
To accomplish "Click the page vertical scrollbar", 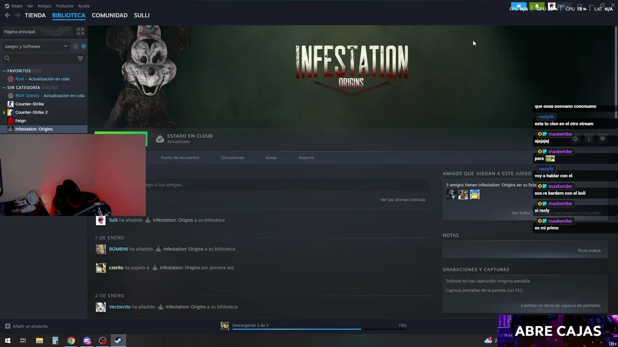I will [616, 72].
